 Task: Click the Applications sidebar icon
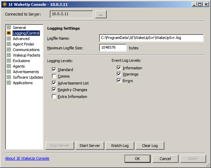(9, 83)
